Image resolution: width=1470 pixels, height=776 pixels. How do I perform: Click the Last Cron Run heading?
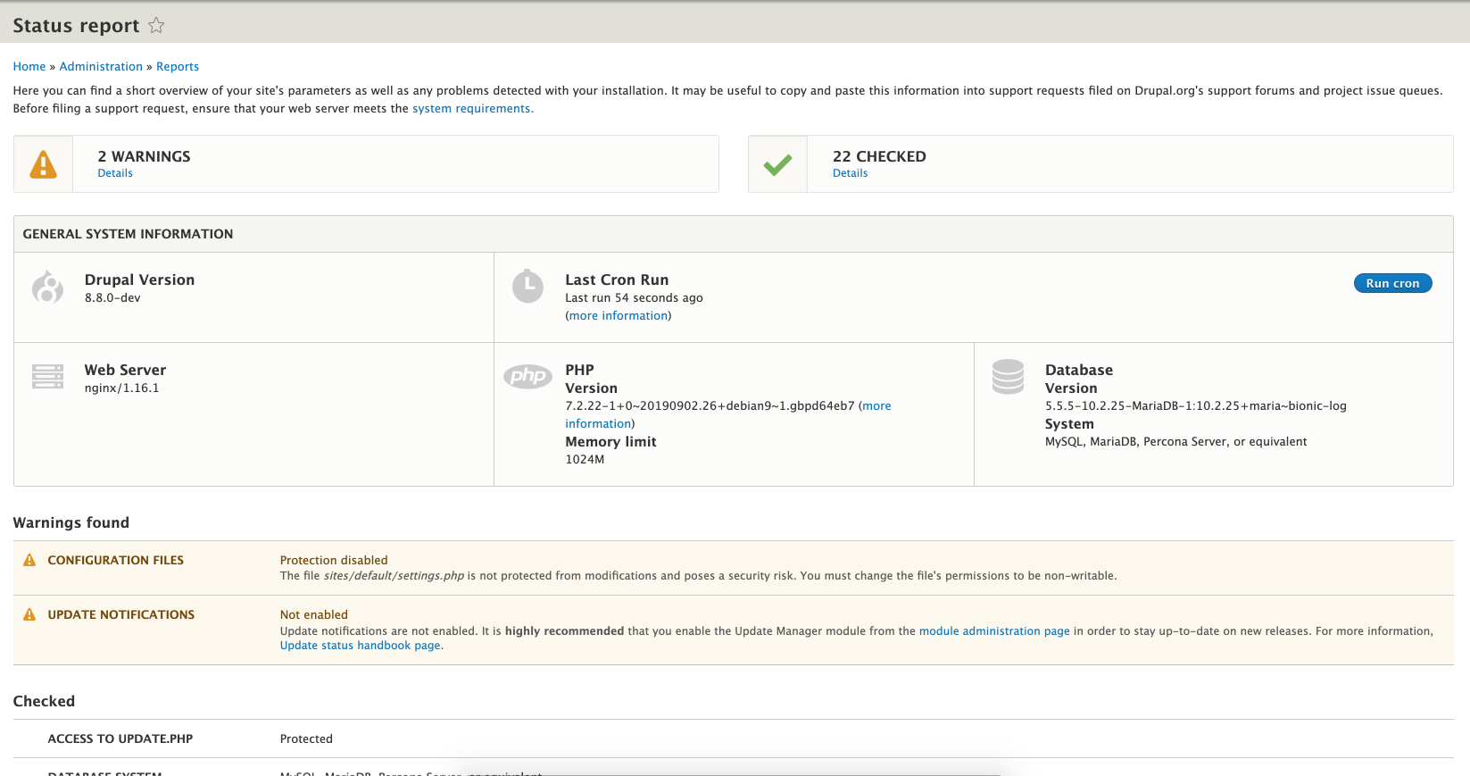coord(617,280)
